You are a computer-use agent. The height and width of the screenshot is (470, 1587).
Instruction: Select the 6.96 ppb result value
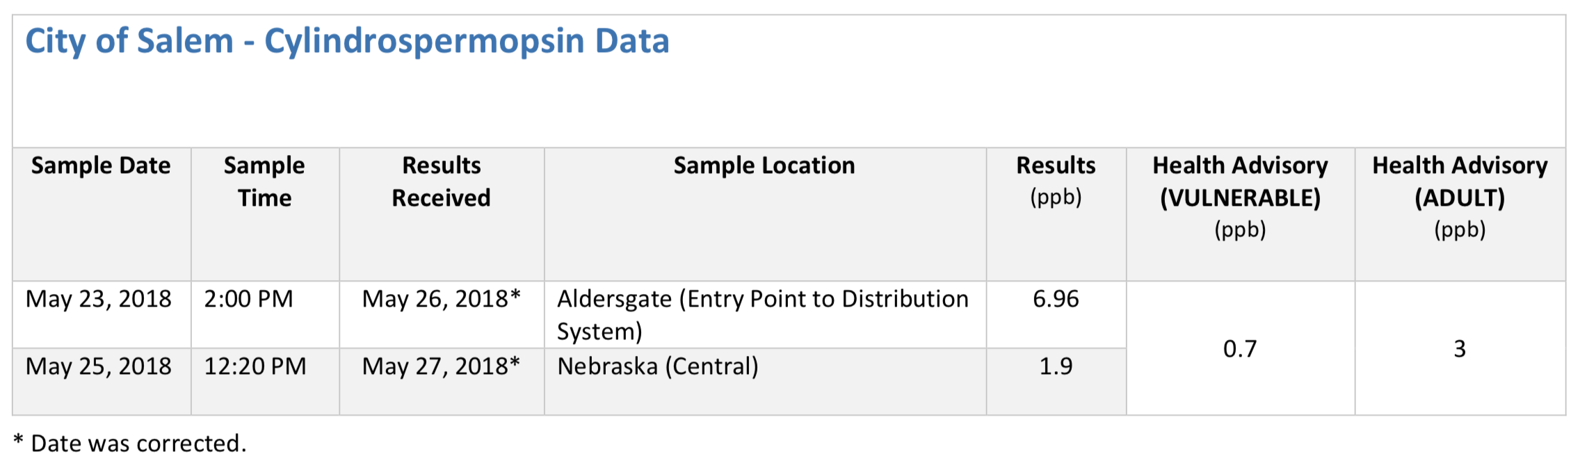point(1055,299)
